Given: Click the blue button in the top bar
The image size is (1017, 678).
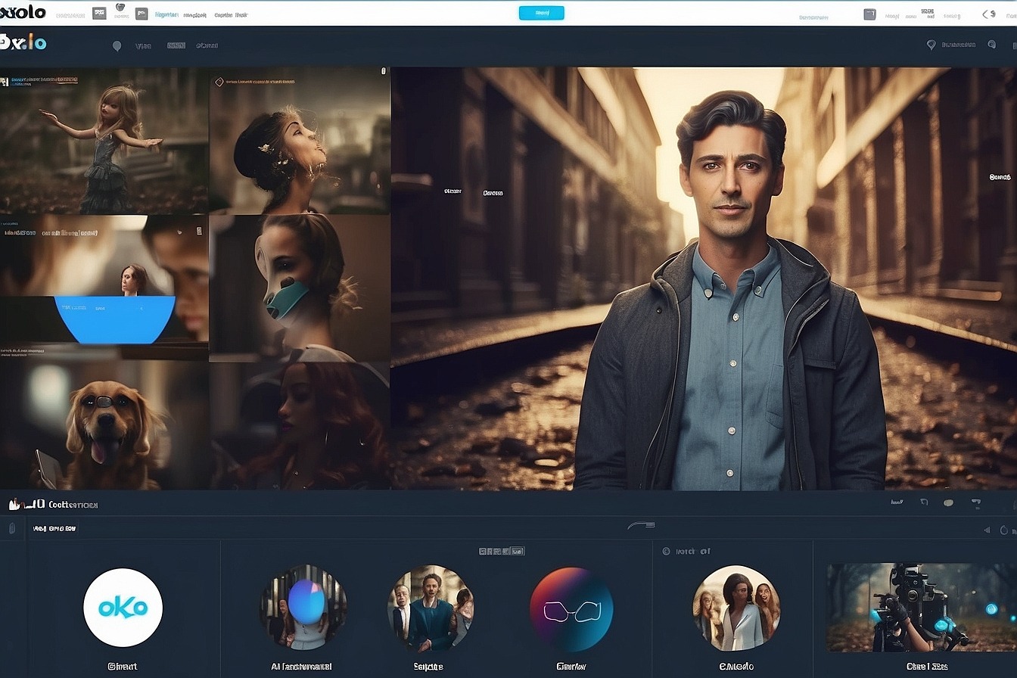Looking at the screenshot, I should coord(541,13).
